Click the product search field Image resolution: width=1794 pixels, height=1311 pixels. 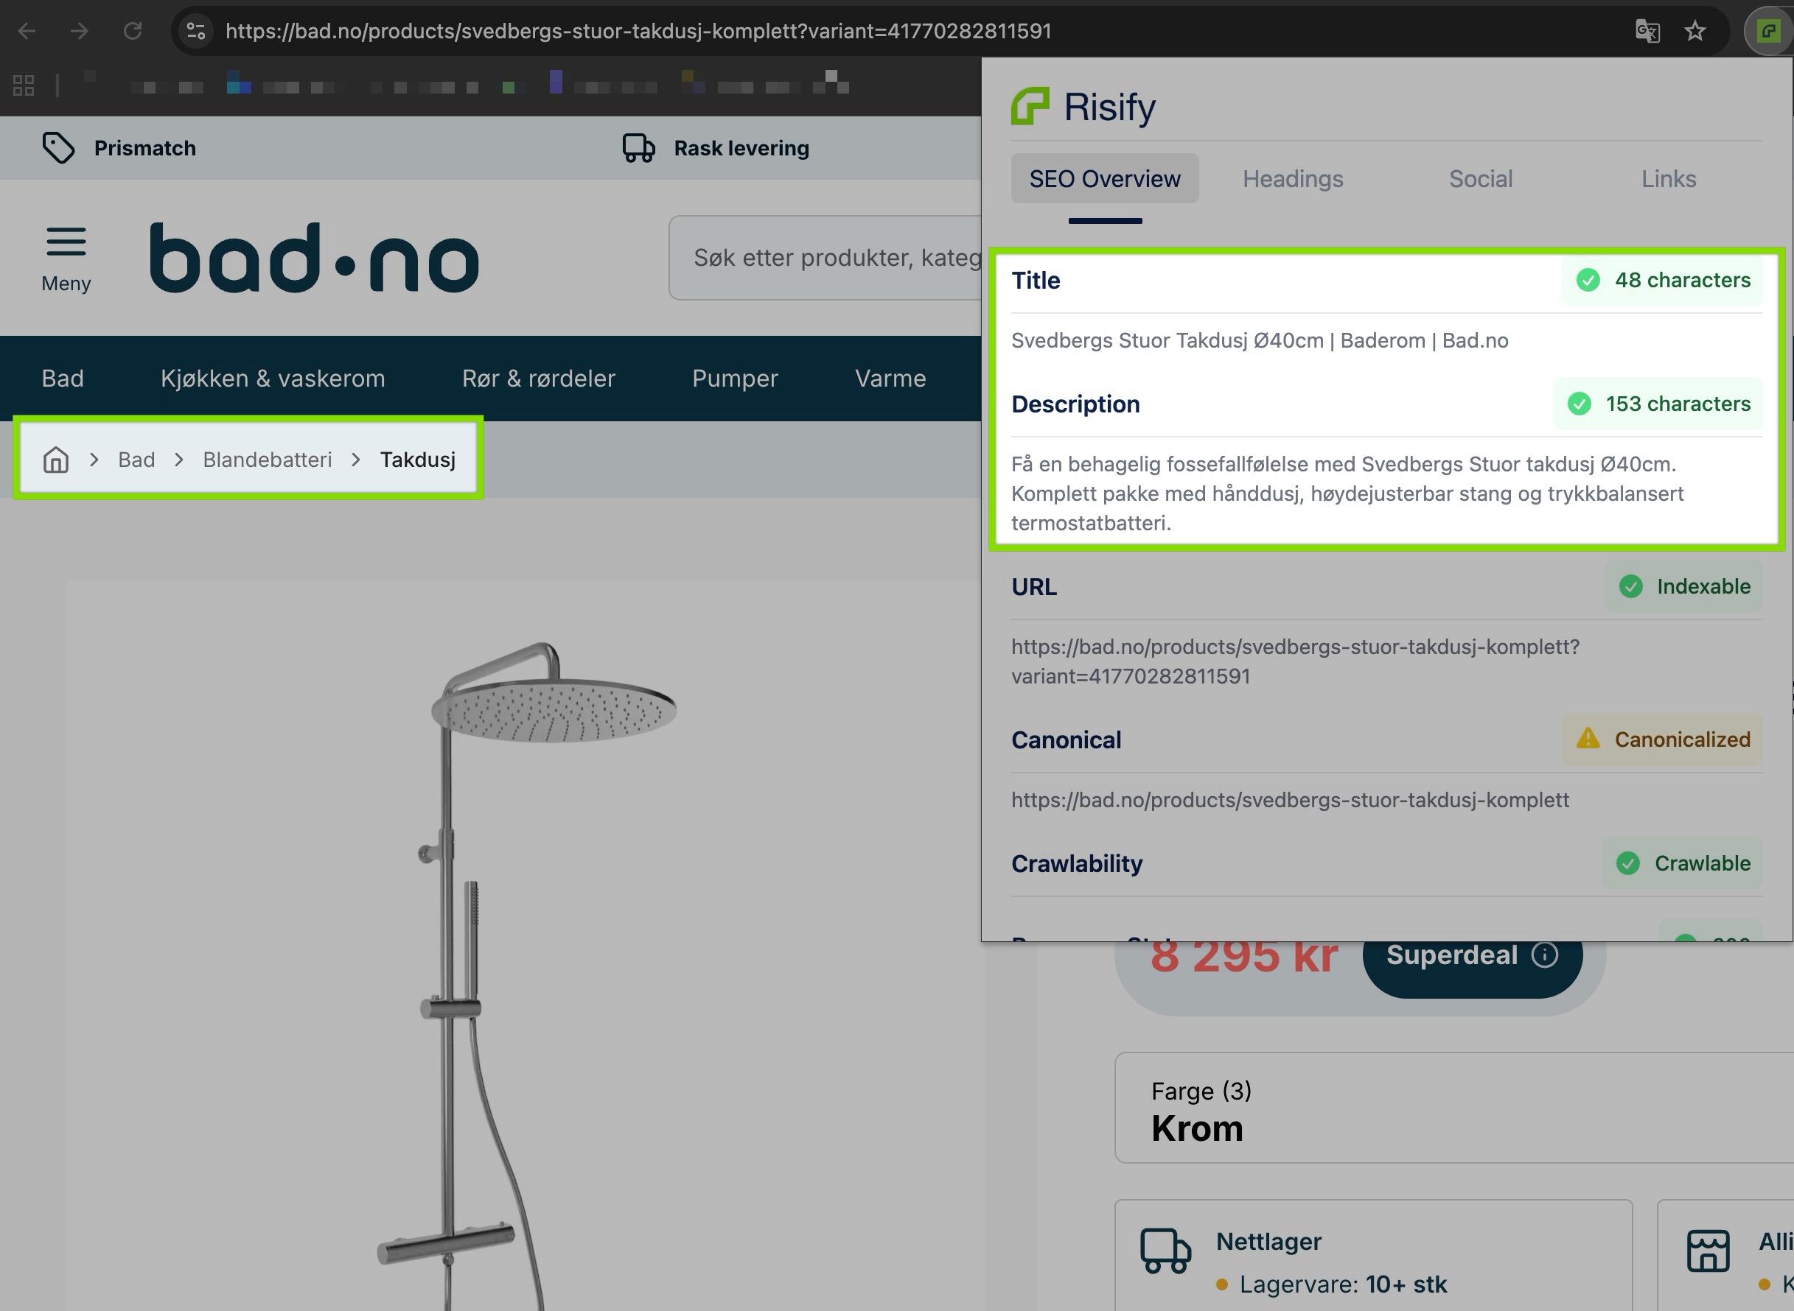(x=826, y=257)
